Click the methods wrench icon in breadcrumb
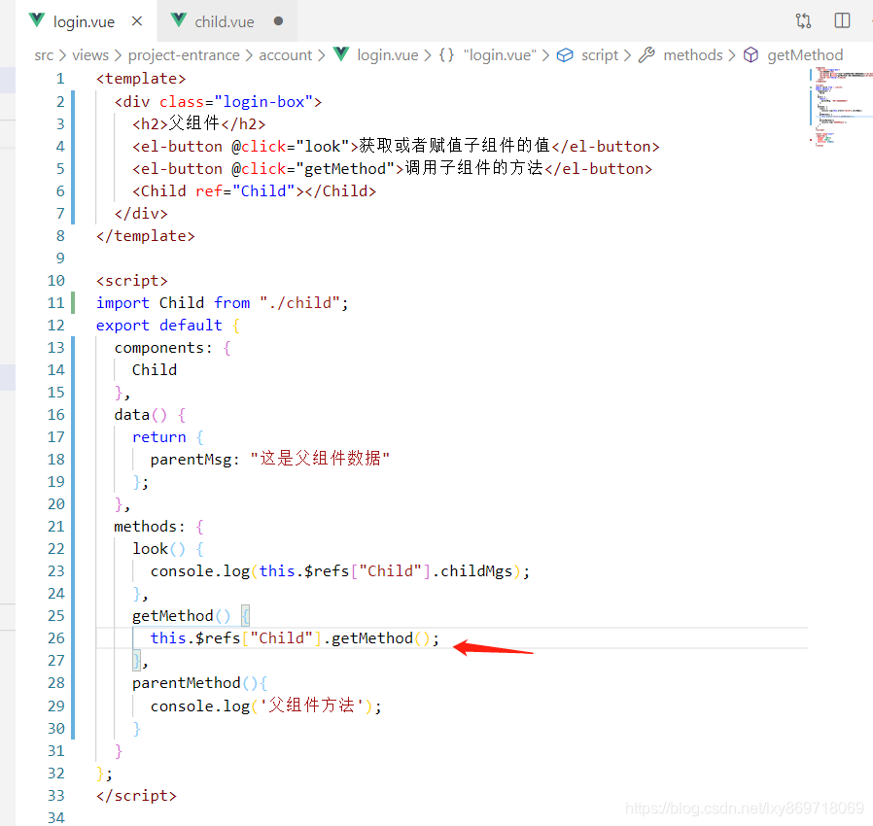 (646, 54)
